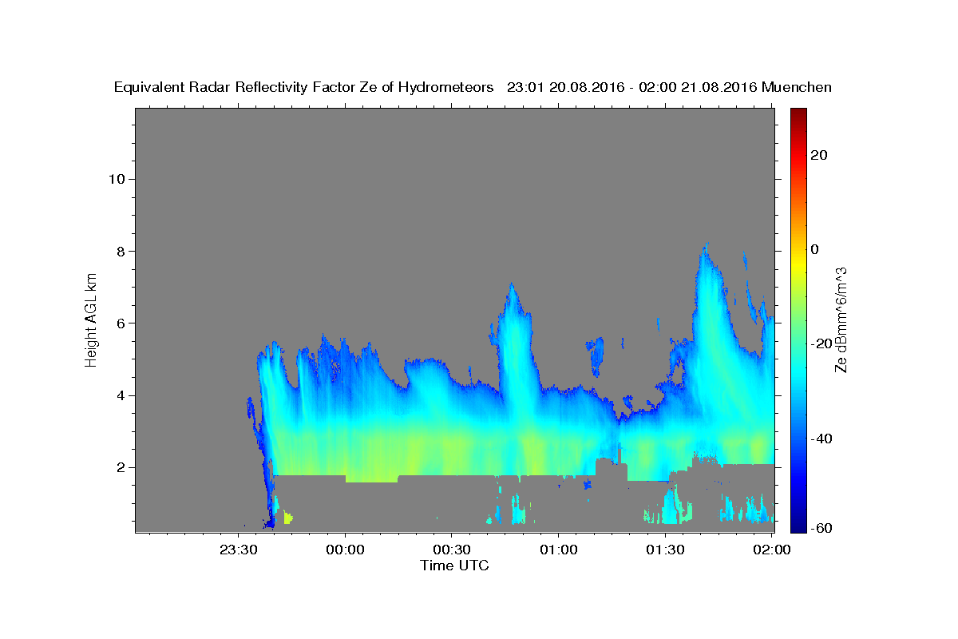Click the plot title 'Equivalent Radar Reflectivity Factor Ze of Hydrometeors'

coord(304,88)
